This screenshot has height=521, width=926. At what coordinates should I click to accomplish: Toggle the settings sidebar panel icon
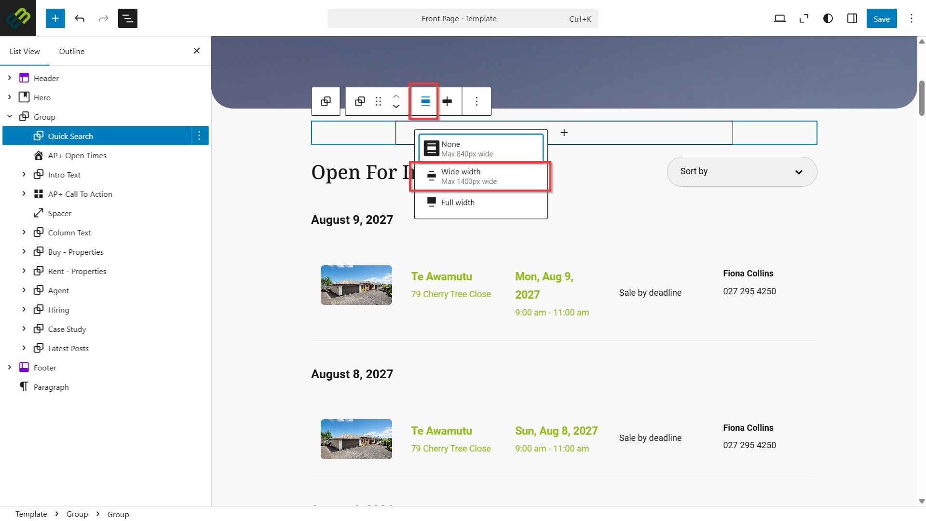(852, 18)
